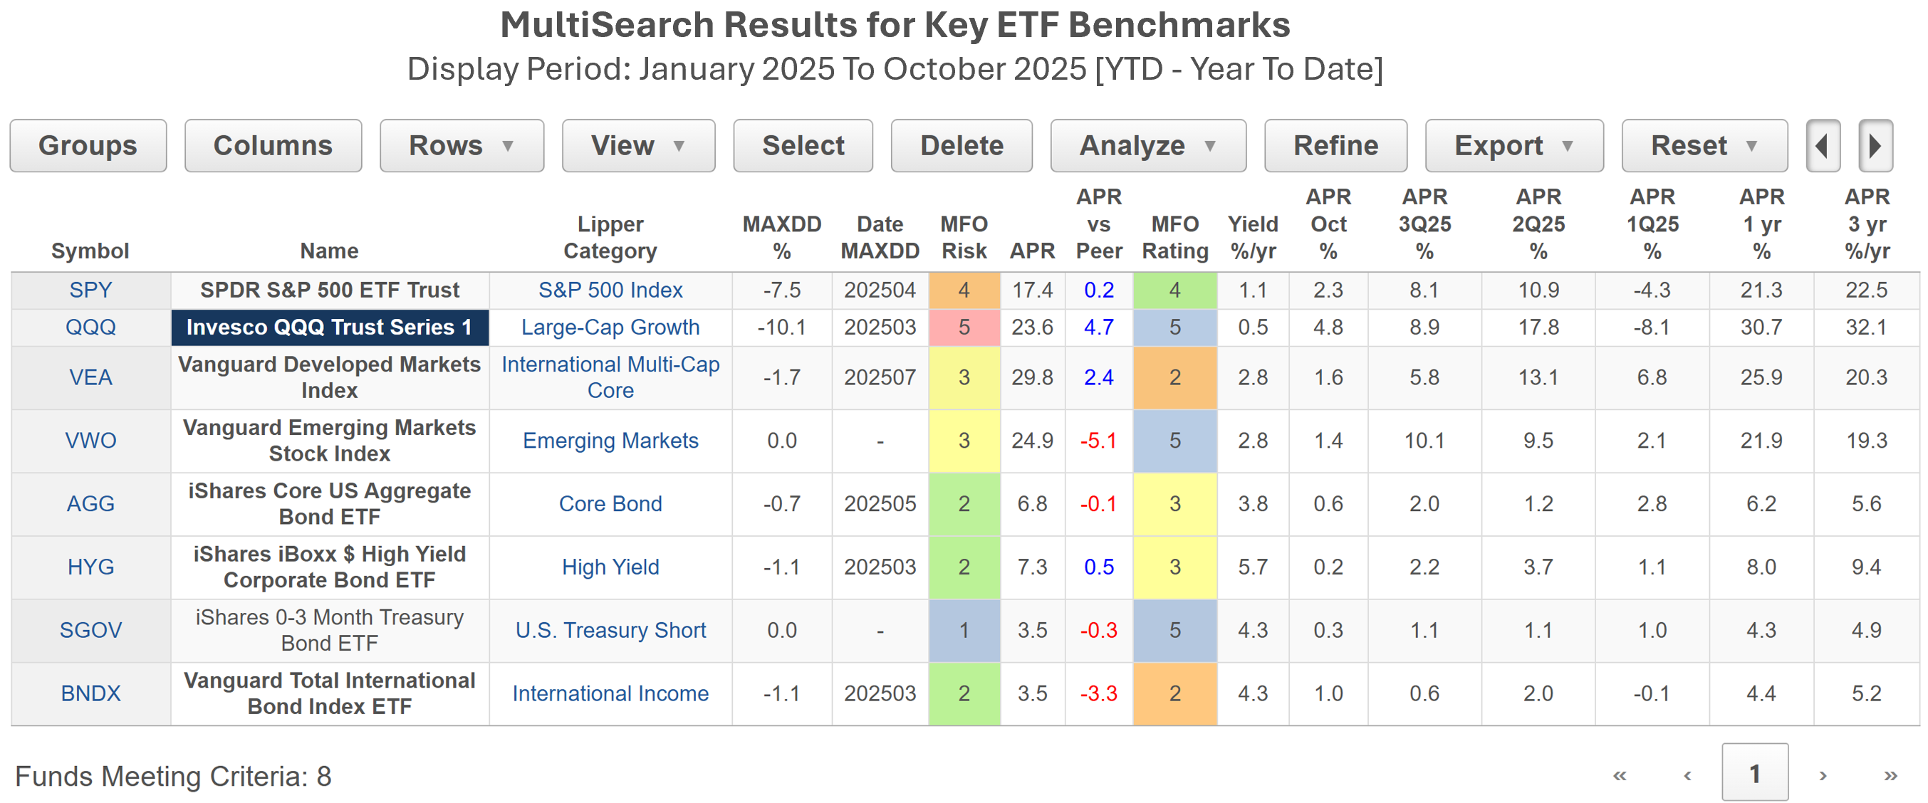This screenshot has height=803, width=1928.
Task: Open the Large-Cap Growth category link
Action: point(610,327)
